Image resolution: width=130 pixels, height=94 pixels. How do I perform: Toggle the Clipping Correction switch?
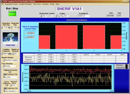(x=10, y=72)
